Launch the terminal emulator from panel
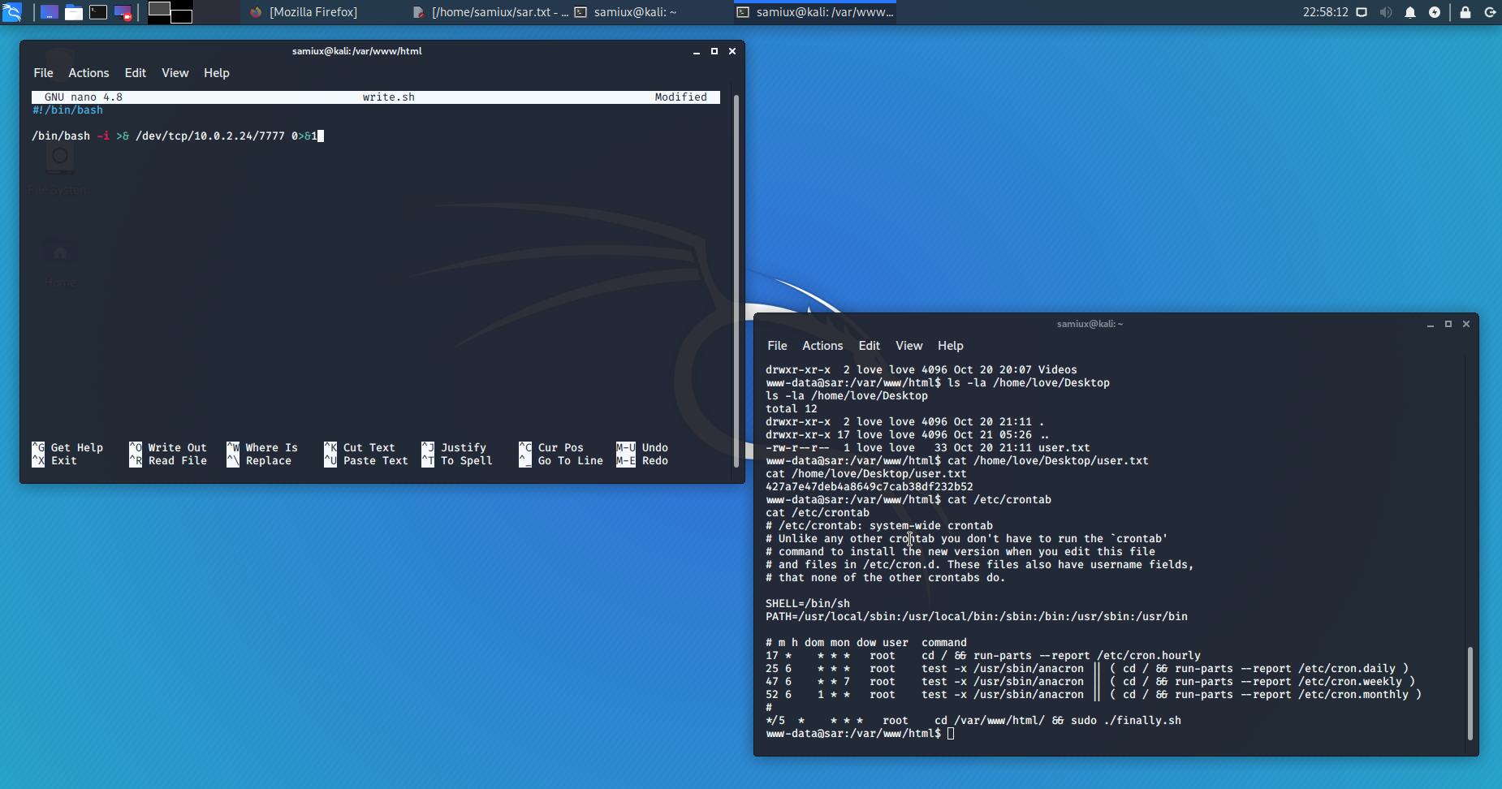1502x789 pixels. click(x=98, y=12)
